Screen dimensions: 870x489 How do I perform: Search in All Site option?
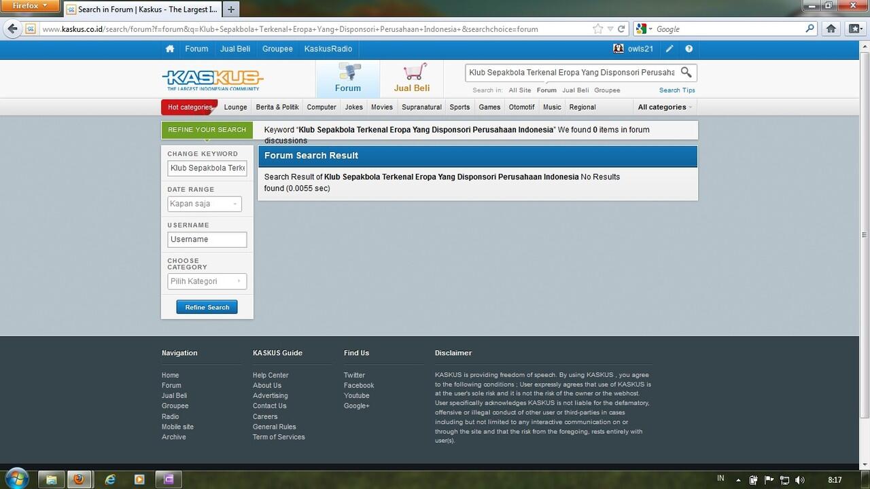tap(520, 90)
